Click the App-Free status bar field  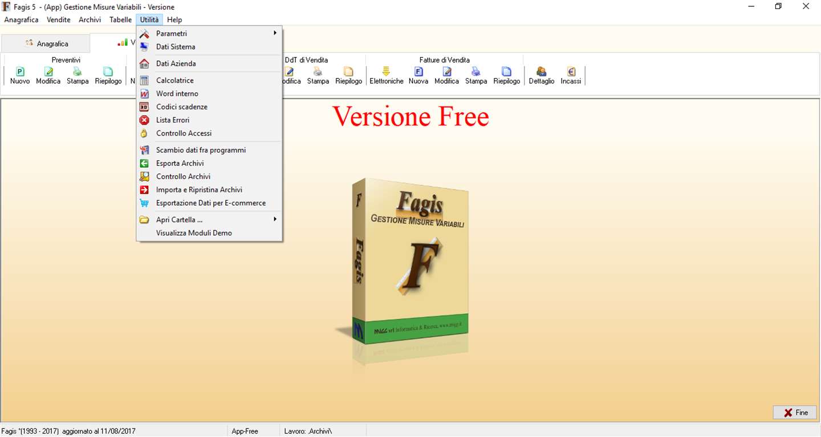pyautogui.click(x=253, y=431)
